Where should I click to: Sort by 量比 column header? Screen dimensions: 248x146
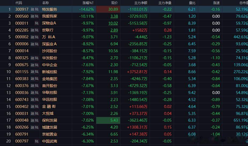click(192, 3)
